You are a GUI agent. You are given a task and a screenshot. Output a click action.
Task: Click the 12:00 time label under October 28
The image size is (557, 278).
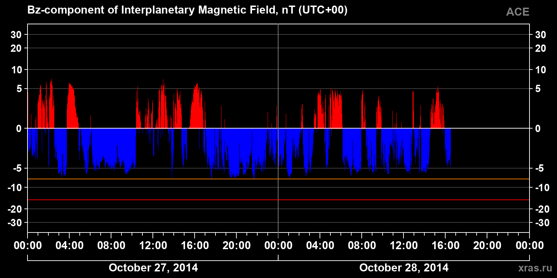(404, 245)
